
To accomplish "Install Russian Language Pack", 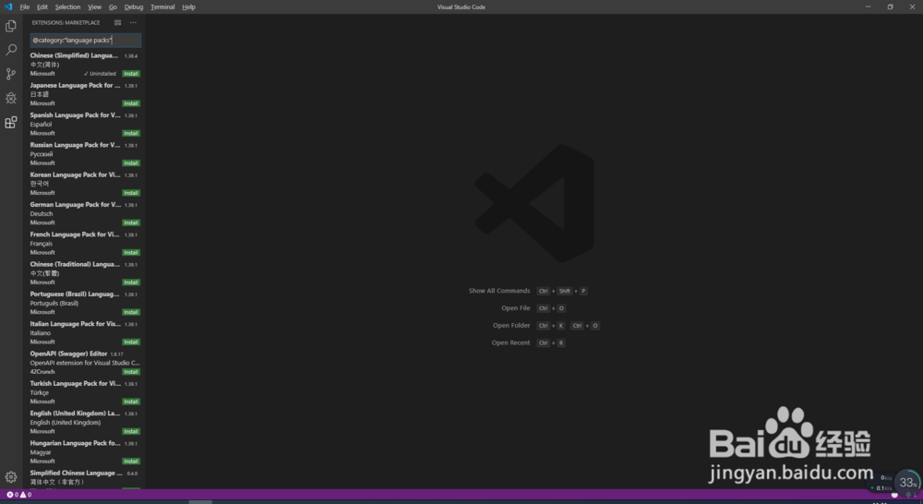I will click(x=131, y=163).
